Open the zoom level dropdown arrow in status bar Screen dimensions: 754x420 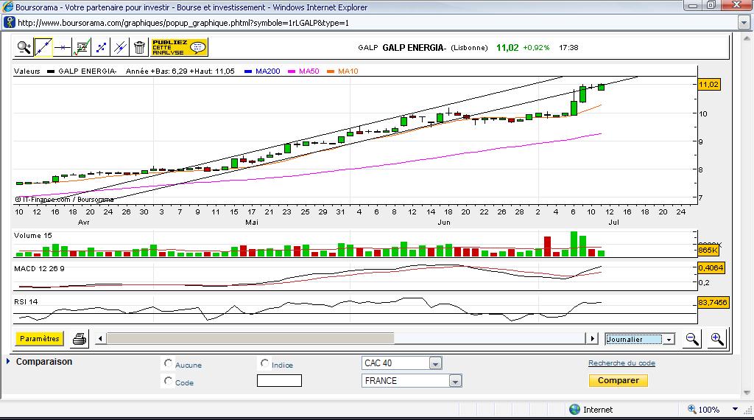pyautogui.click(x=736, y=409)
